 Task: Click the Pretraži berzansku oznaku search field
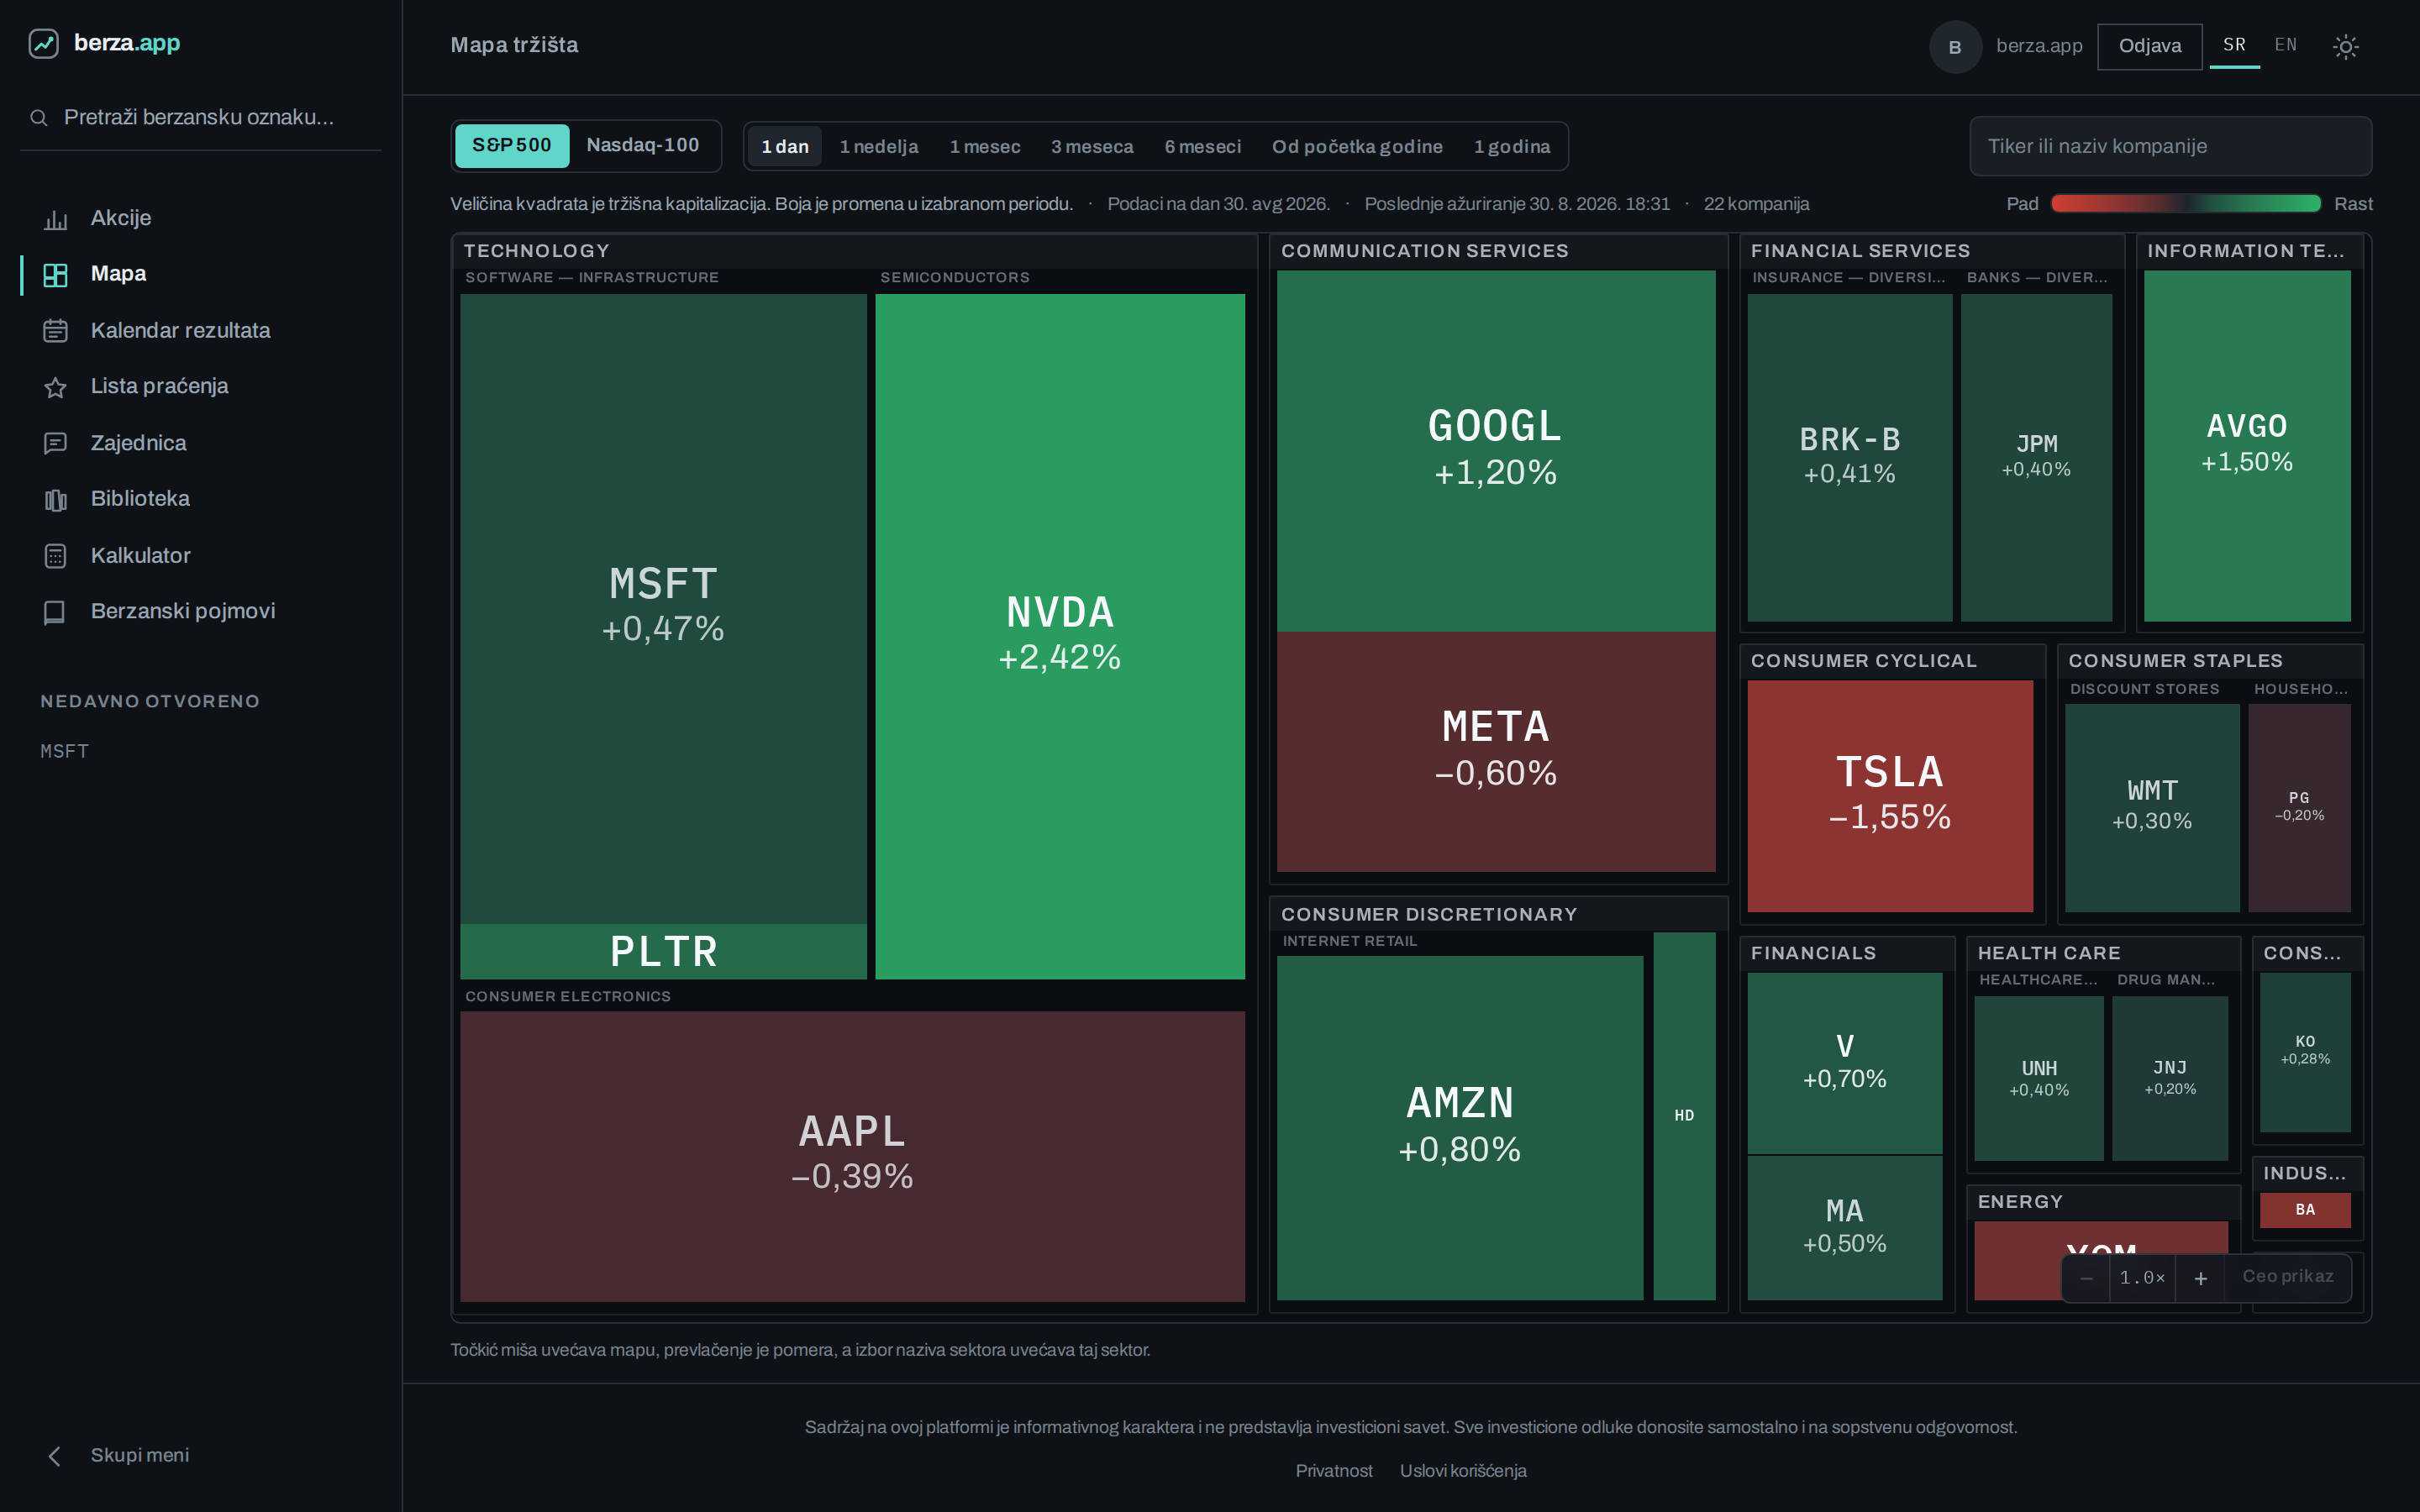point(200,118)
